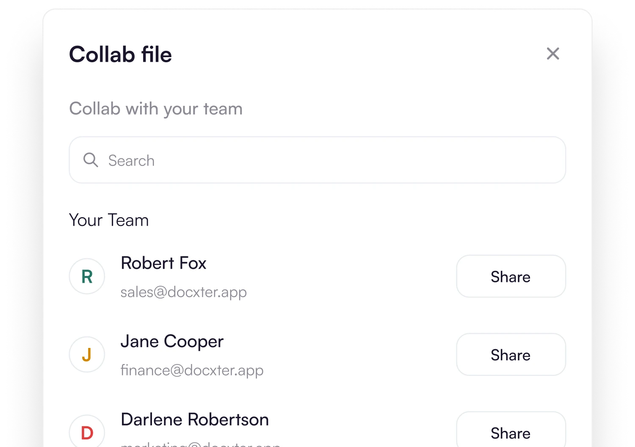Click Robert Fox's green R avatar
635x447 pixels.
87,276
